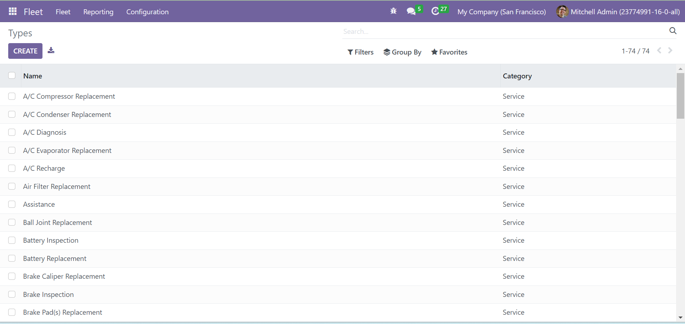
Task: Click Service category of A/C Recharge row
Action: (513, 168)
